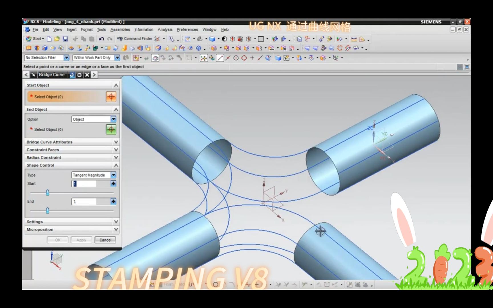Open the End Object Option dropdown
This screenshot has width=493, height=308.
113,119
